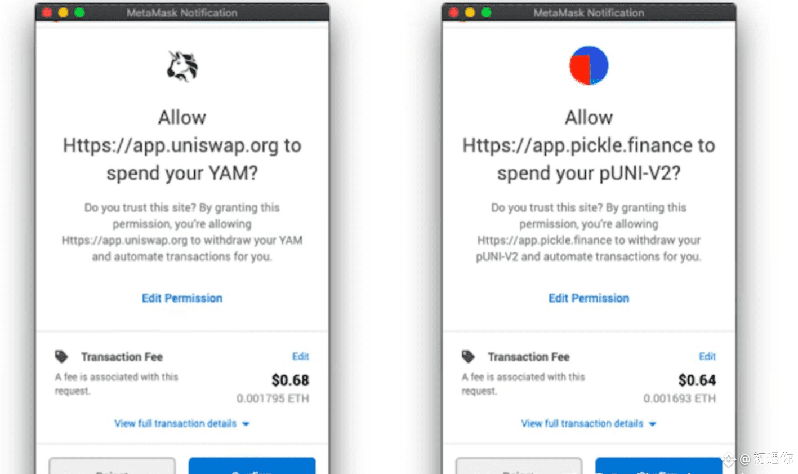Reject the Uniswap YAM spend request
Image resolution: width=798 pixels, height=474 pixels.
coord(112,466)
